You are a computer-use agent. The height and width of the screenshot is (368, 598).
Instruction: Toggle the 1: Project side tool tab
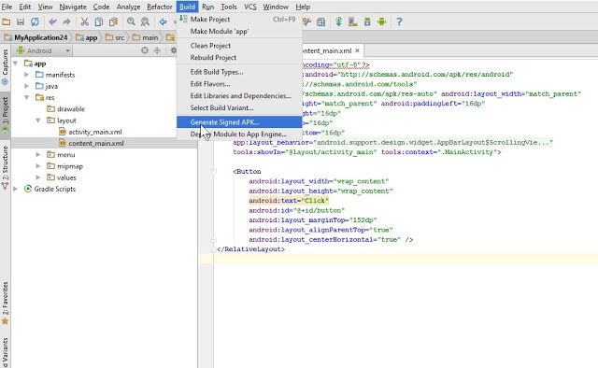click(x=5, y=114)
